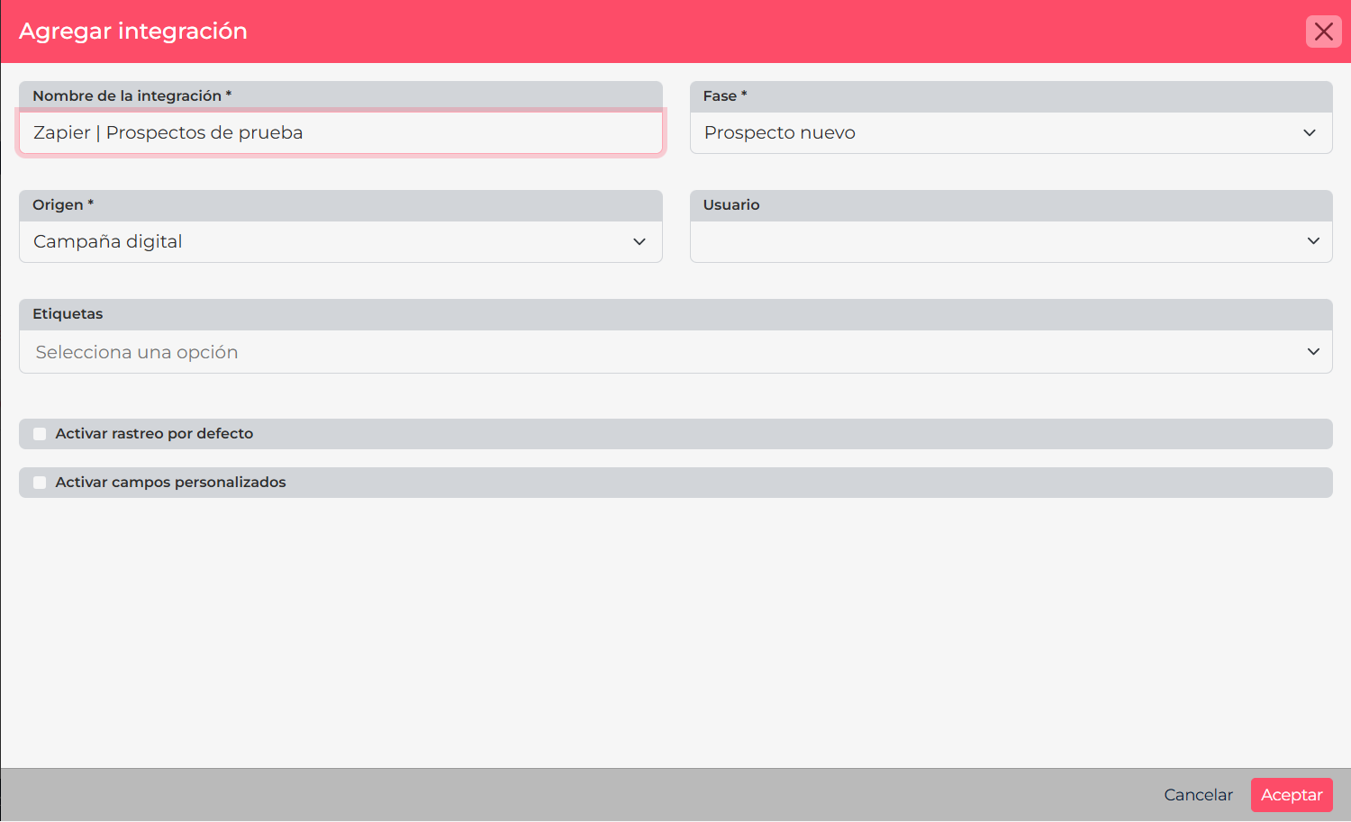Viewport: 1351px width, 822px height.
Task: Enable Activar campos personalizados checkbox
Action: [40, 483]
